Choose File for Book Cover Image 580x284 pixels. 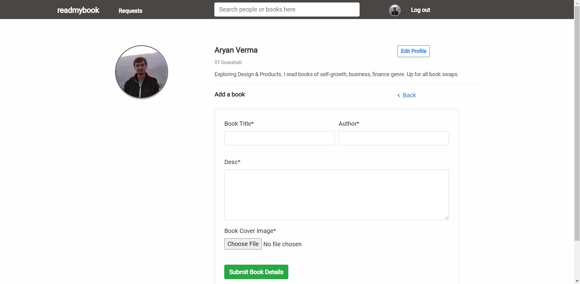243,244
